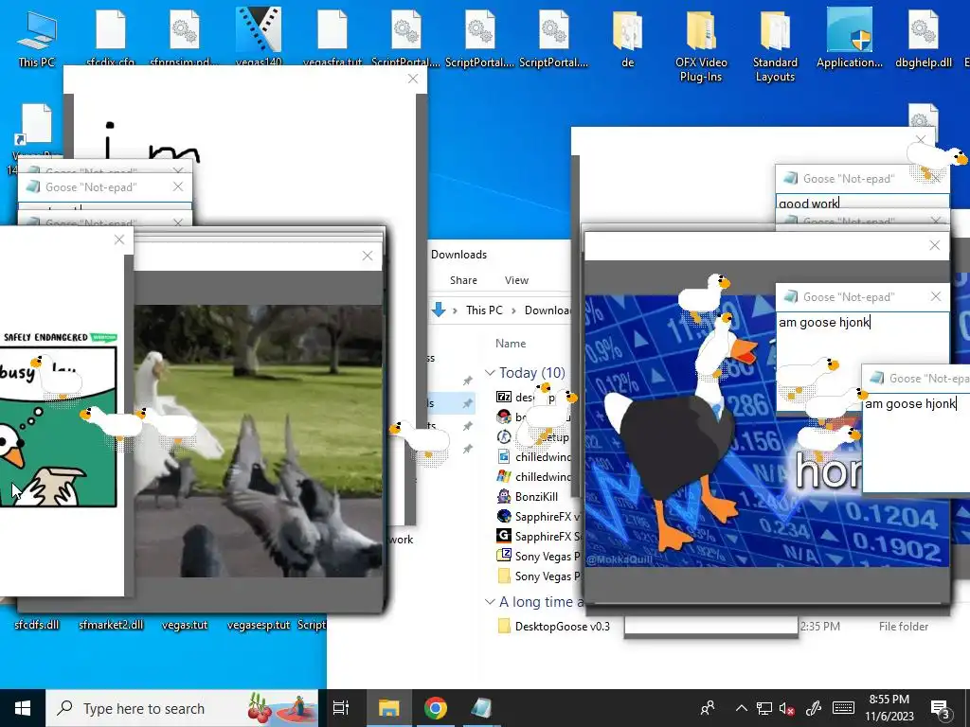This screenshot has width=970, height=727.
Task: Sort files by the Name column header
Action: (x=511, y=343)
